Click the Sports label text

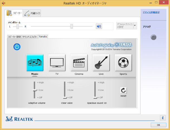(123, 74)
